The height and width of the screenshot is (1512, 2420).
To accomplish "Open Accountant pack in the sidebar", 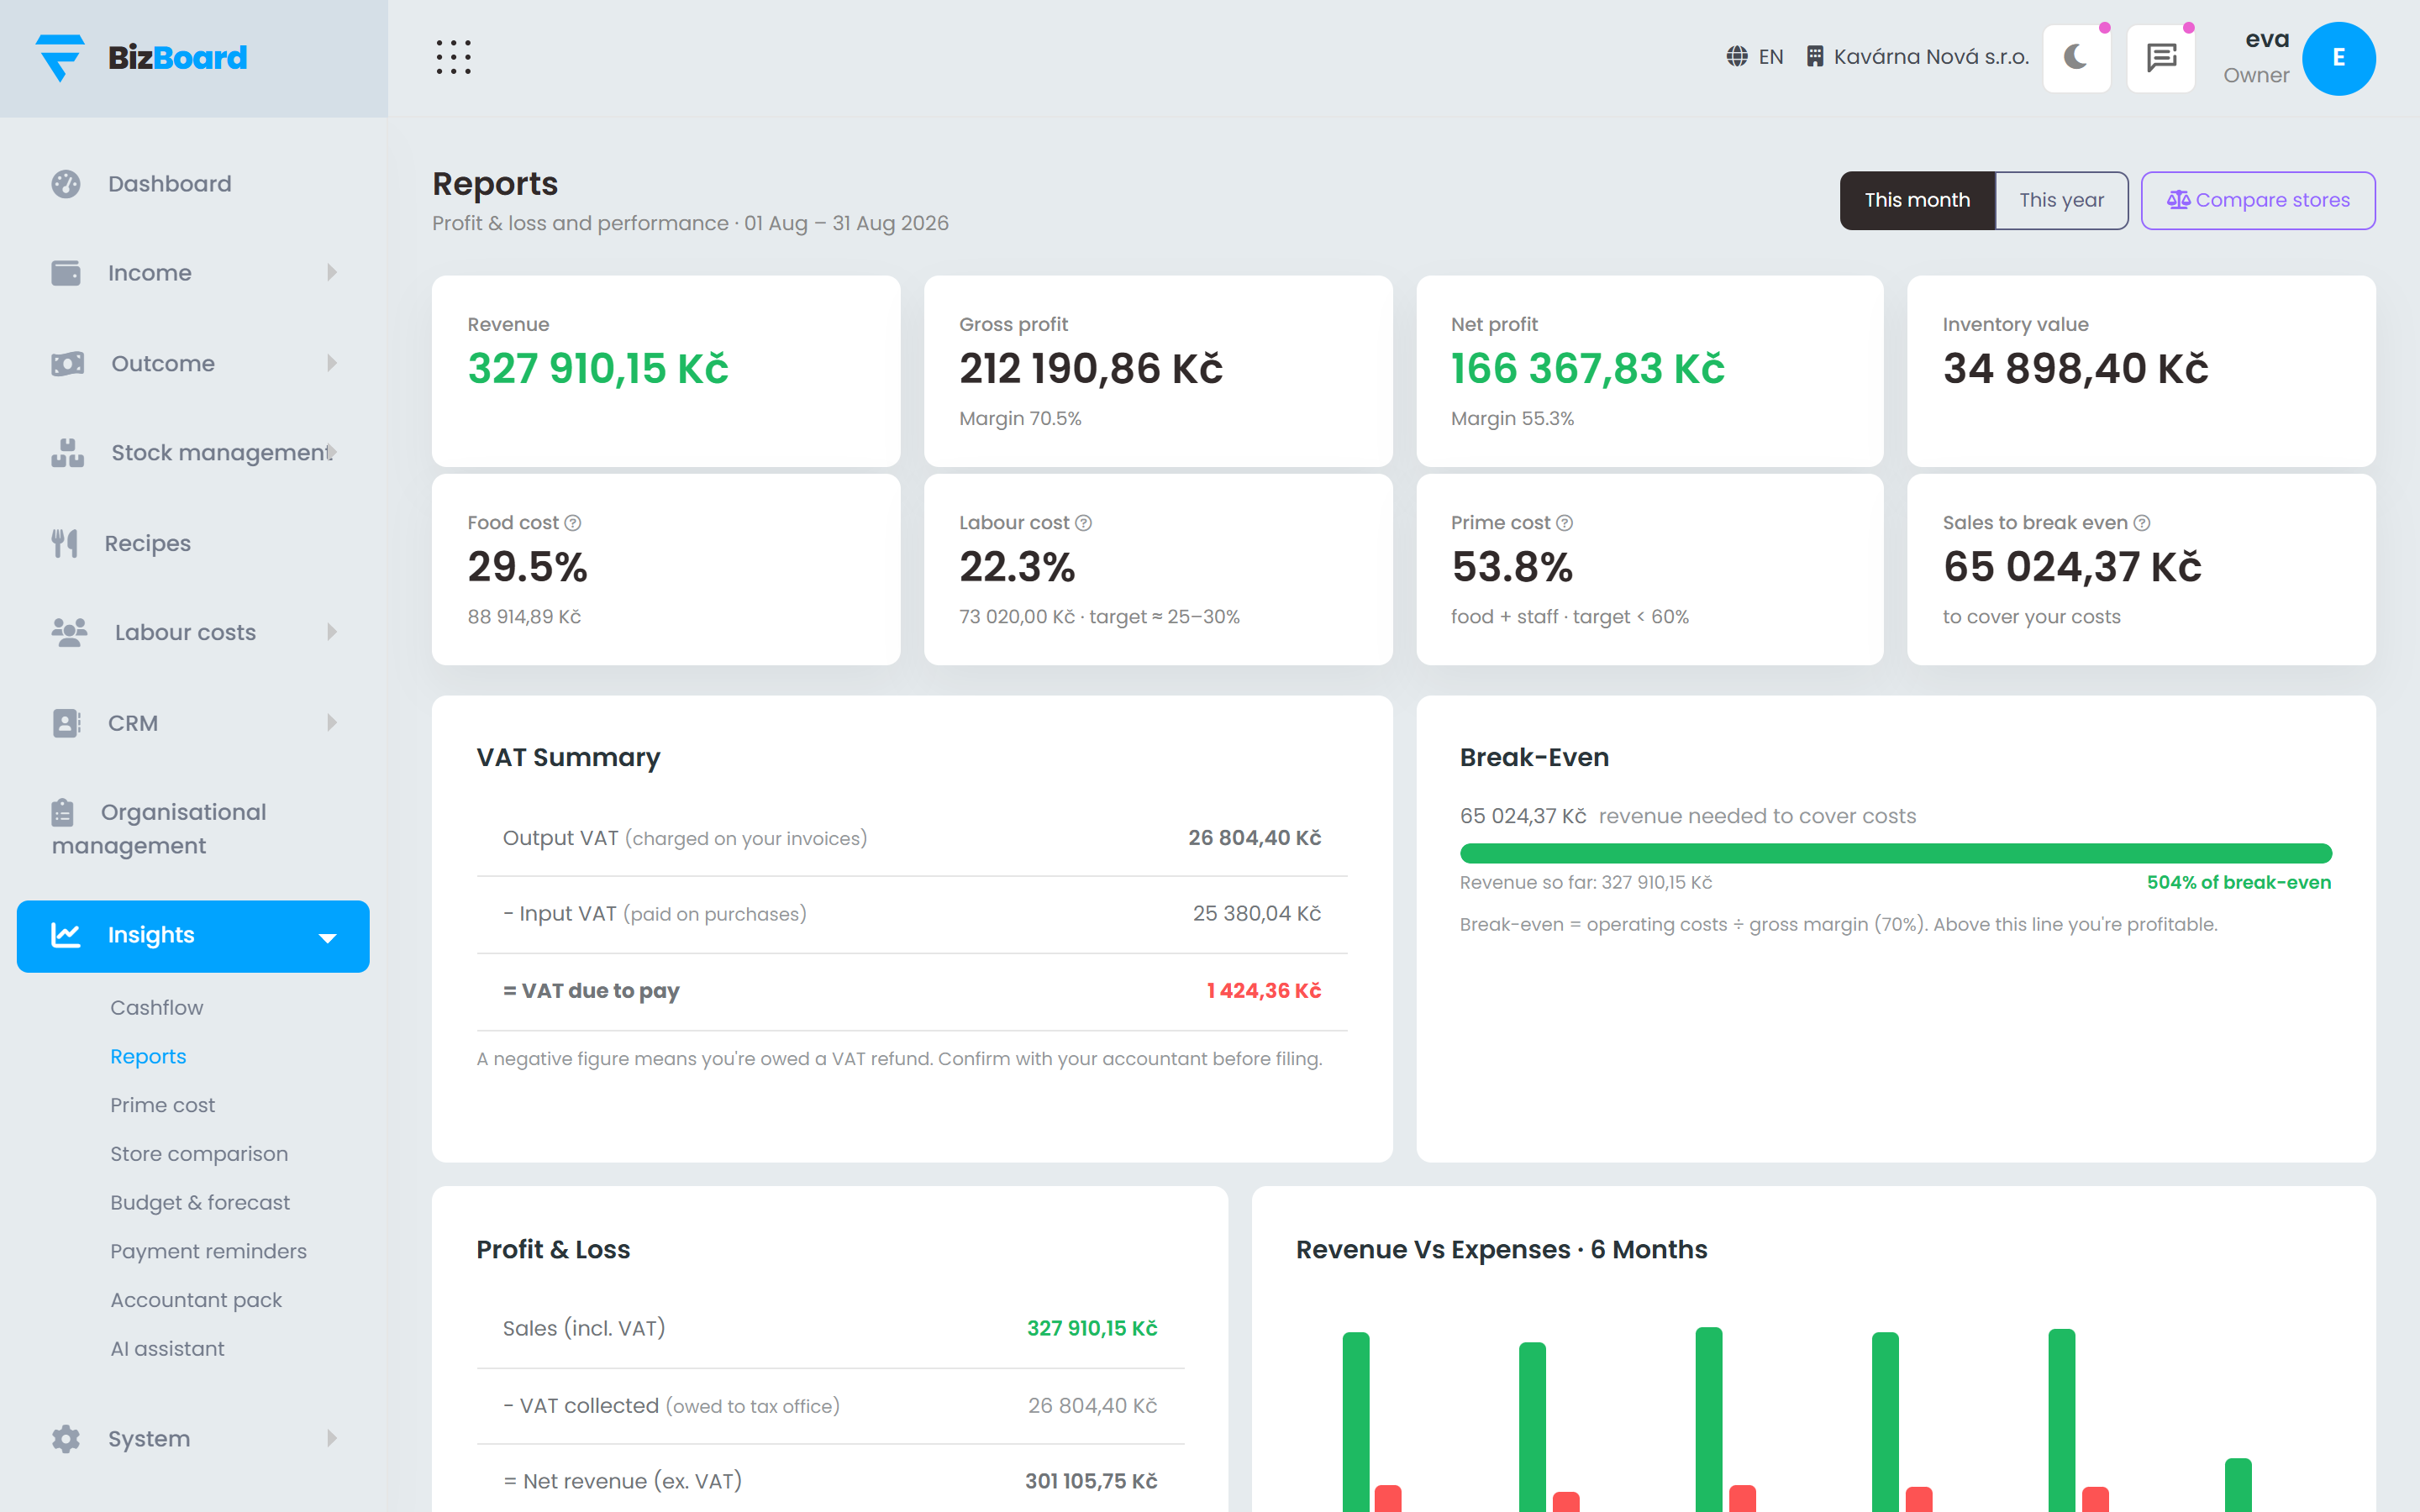I will (x=196, y=1300).
